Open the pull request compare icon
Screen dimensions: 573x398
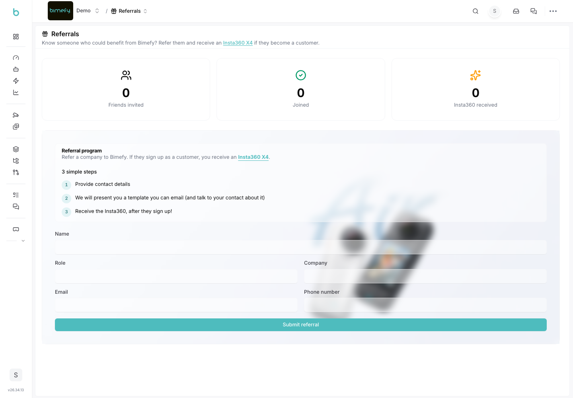click(x=16, y=172)
